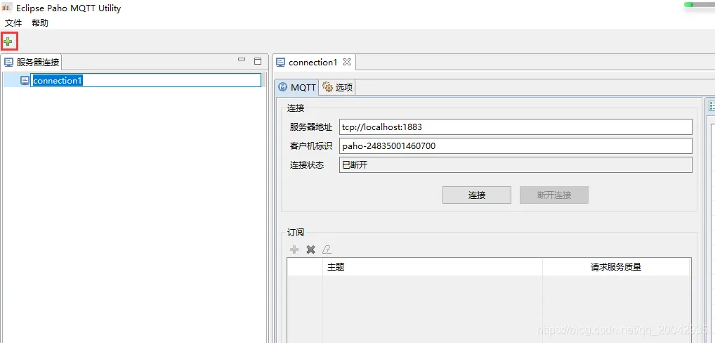Click the 订阅 group label
The width and height of the screenshot is (715, 343).
pos(296,233)
